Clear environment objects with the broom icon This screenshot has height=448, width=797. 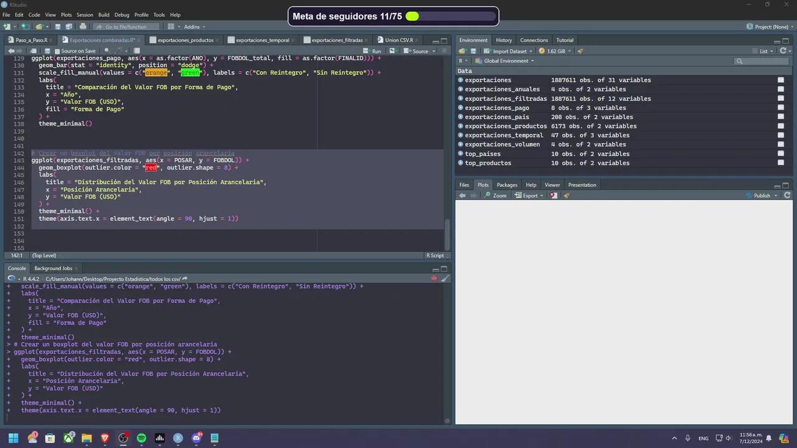pos(580,51)
